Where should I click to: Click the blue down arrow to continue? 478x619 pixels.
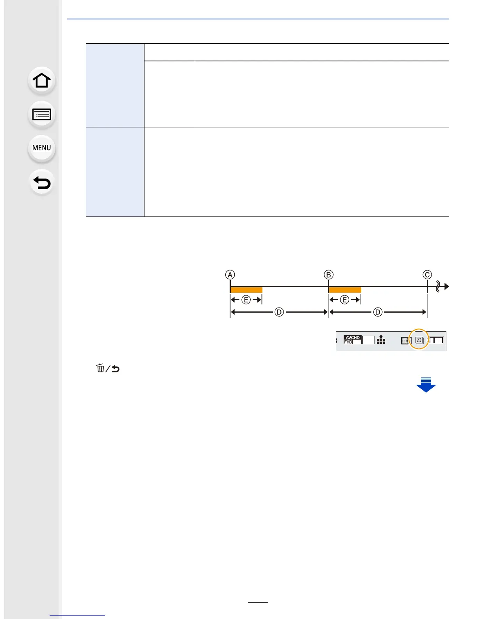point(426,385)
